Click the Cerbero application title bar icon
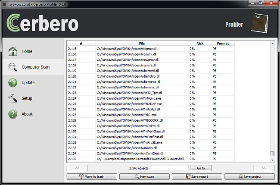 (x=5, y=4)
